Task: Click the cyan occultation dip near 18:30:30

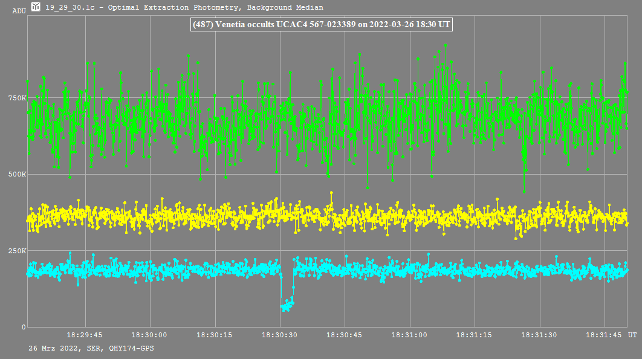Action: pos(287,305)
